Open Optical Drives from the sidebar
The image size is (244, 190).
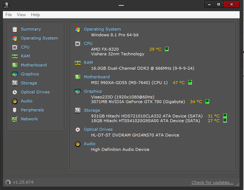(x=35, y=92)
